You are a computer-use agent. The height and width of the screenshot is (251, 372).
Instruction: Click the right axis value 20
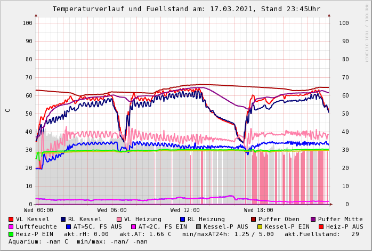tap(345, 168)
